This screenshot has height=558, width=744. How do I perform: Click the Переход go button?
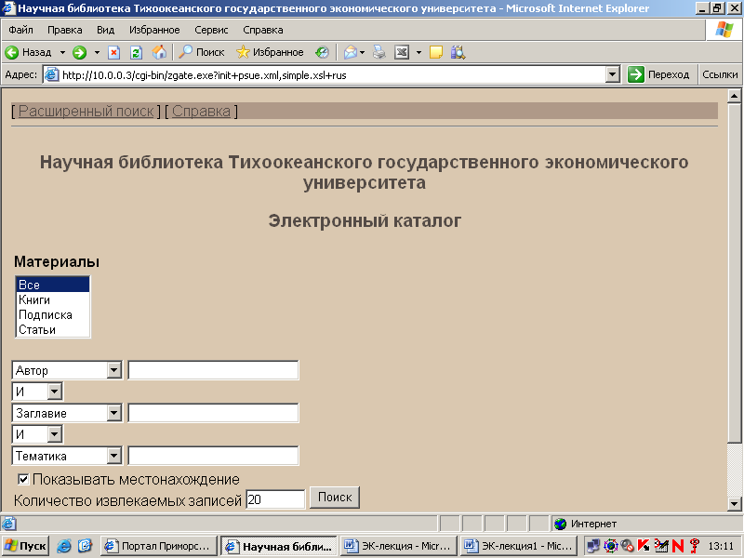point(658,75)
